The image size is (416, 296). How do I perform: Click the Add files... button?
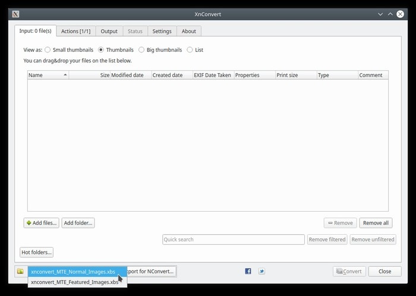(x=42, y=223)
